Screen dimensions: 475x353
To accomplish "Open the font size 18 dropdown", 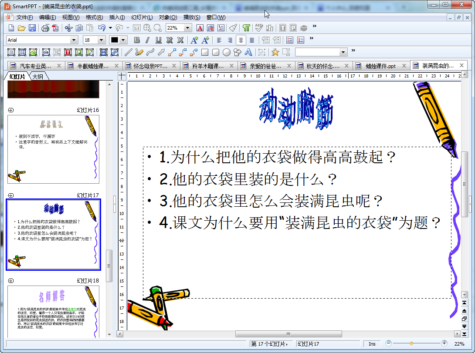I will coord(101,40).
